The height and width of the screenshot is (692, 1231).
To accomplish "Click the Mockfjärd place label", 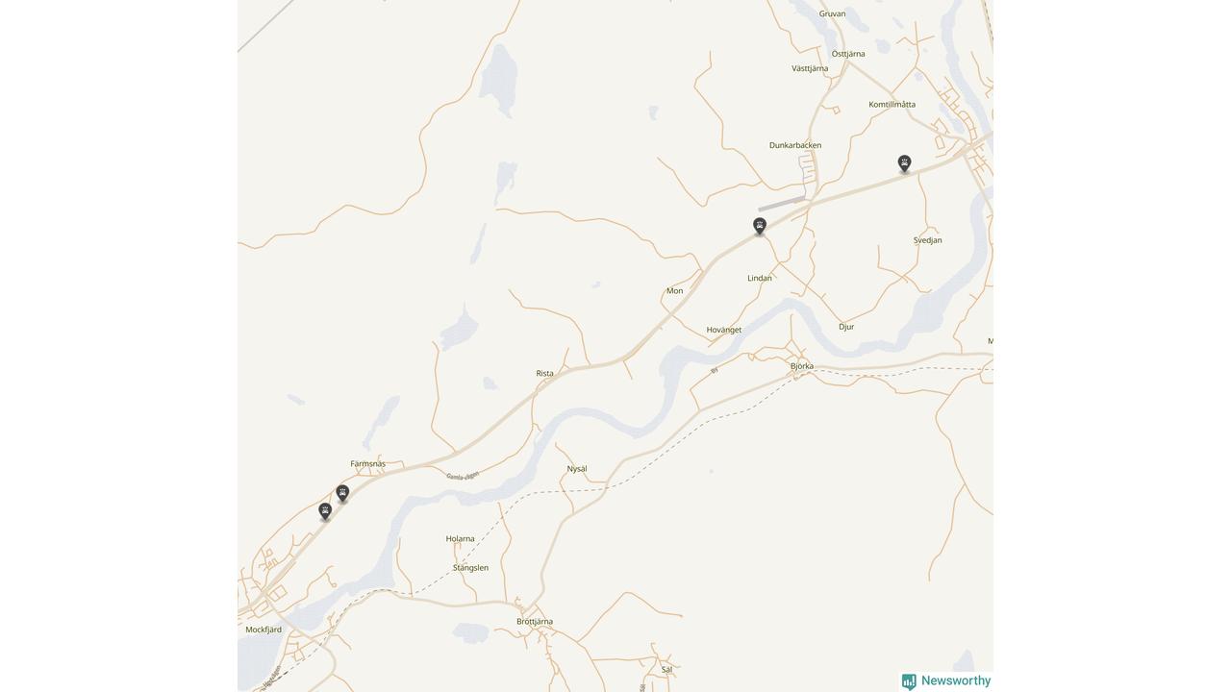I will tap(264, 630).
